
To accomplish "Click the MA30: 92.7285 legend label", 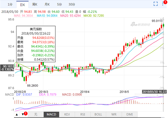I will [94, 16].
